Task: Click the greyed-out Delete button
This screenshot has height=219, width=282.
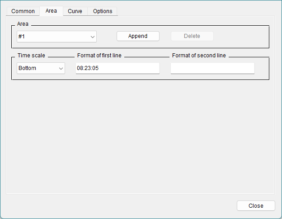Action: 192,36
